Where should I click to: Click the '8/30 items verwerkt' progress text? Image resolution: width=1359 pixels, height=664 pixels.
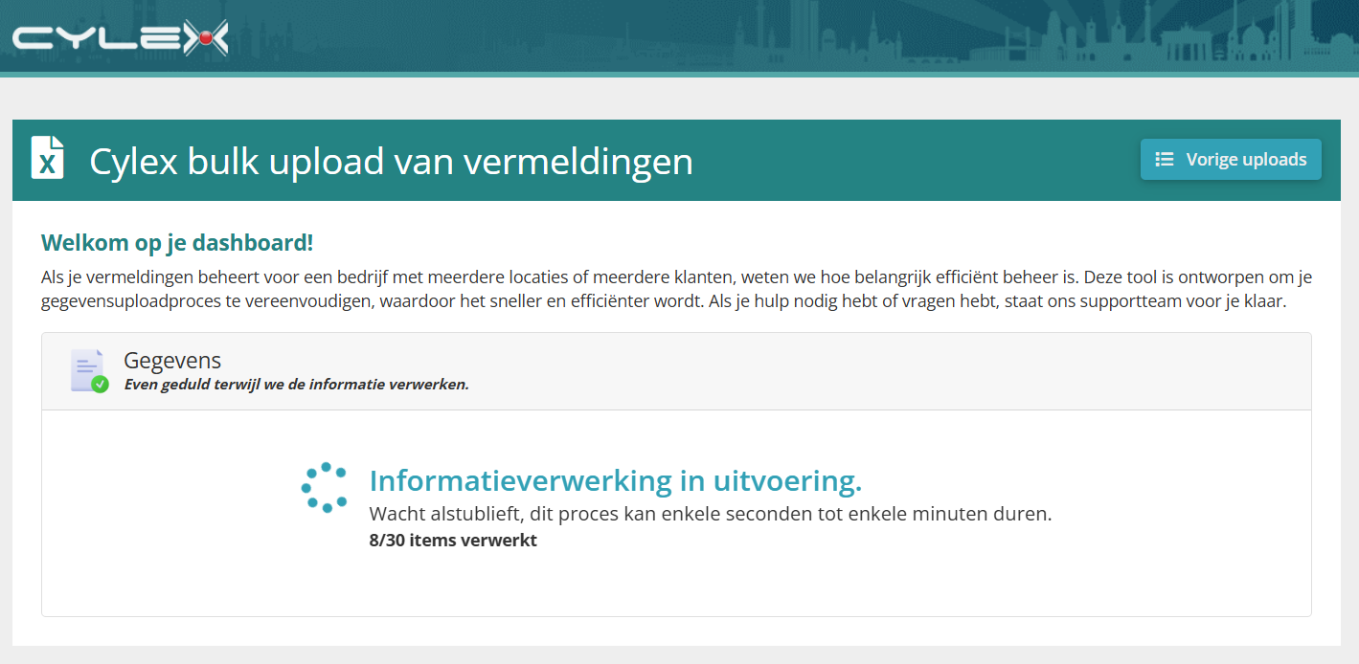[x=453, y=541]
